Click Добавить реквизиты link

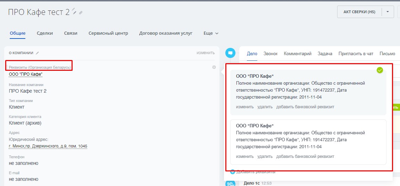click(x=256, y=172)
